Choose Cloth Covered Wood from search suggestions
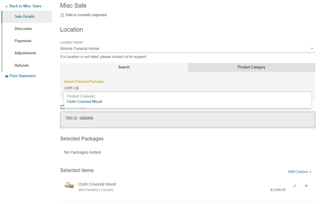 click(84, 102)
